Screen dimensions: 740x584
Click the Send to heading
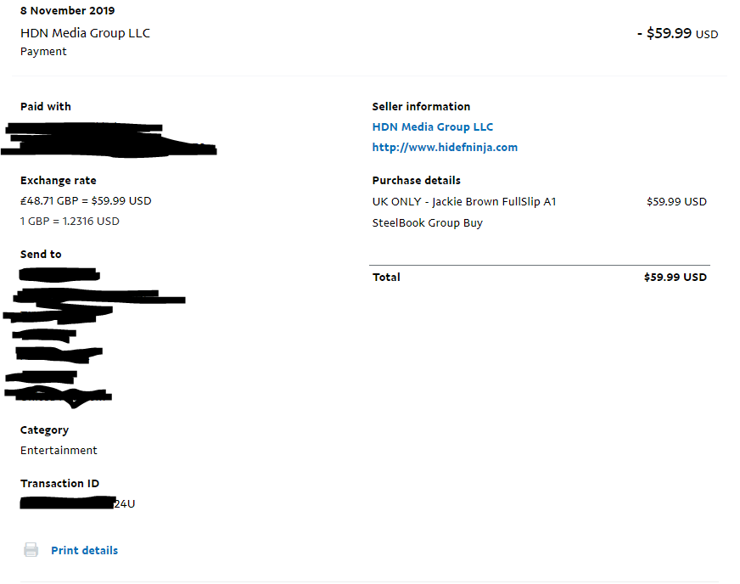(41, 254)
